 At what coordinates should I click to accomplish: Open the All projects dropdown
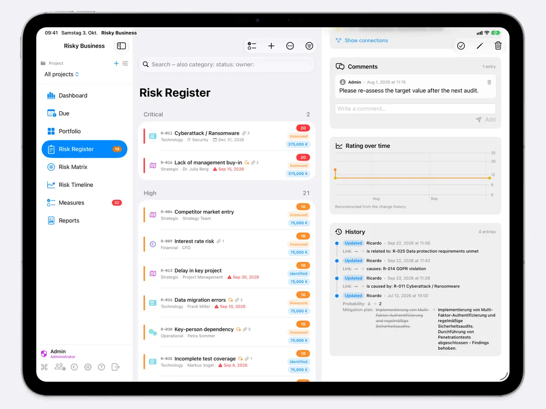coord(61,74)
